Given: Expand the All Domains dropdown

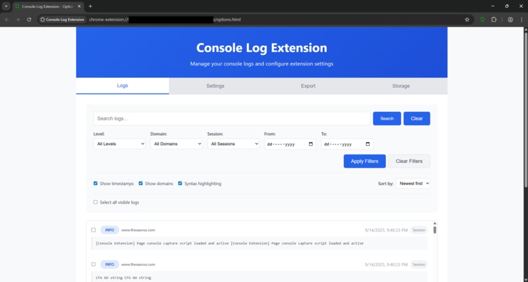Looking at the screenshot, I should [x=176, y=144].
